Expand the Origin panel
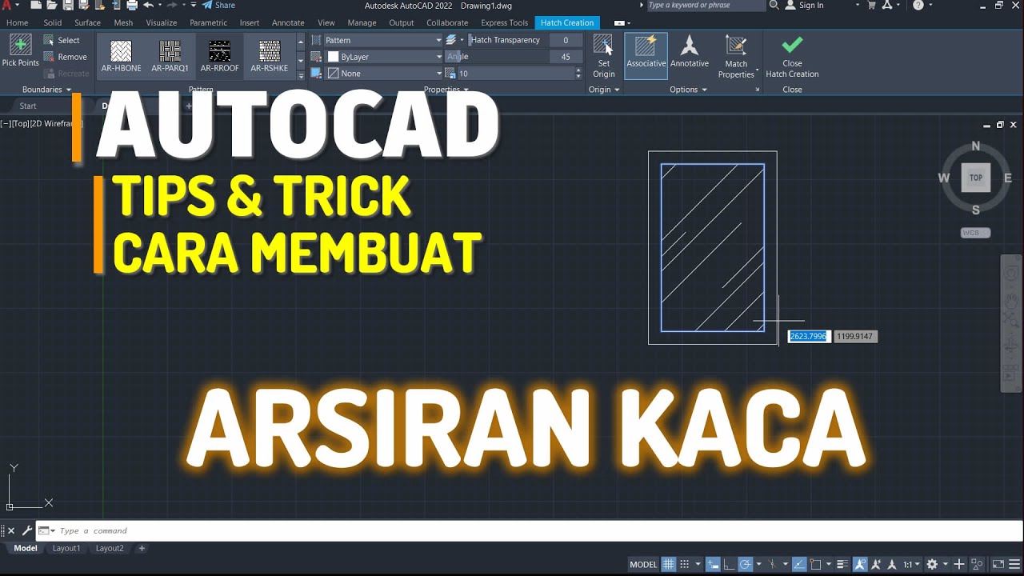The height and width of the screenshot is (576, 1024). pos(604,90)
